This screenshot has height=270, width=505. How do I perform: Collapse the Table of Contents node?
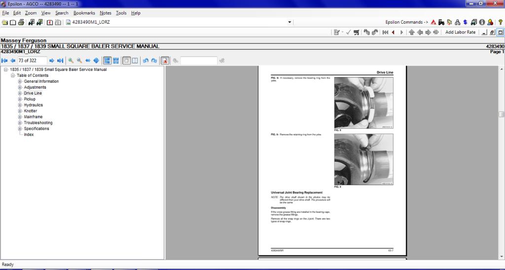[x=13, y=75]
